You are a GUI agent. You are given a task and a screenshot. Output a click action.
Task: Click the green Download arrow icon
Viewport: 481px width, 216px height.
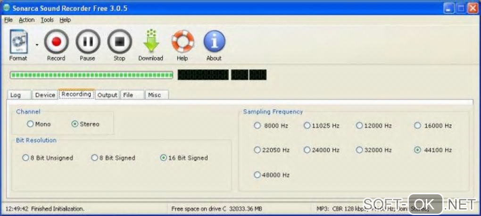coord(151,42)
